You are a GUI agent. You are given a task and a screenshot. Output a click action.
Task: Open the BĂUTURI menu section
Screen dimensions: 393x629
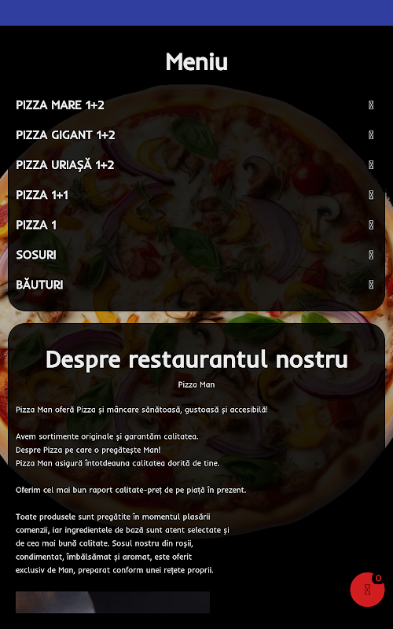point(39,285)
